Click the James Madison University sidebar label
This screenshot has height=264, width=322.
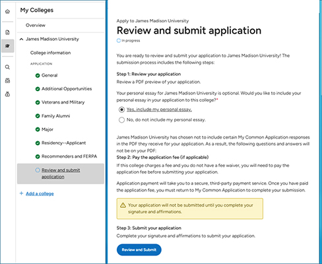(x=52, y=39)
